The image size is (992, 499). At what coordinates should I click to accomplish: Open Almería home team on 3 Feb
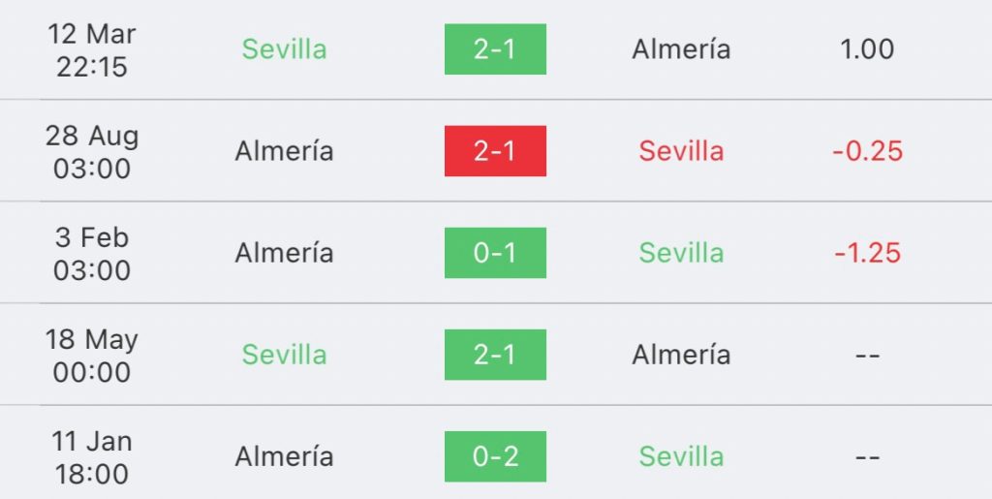click(x=284, y=253)
